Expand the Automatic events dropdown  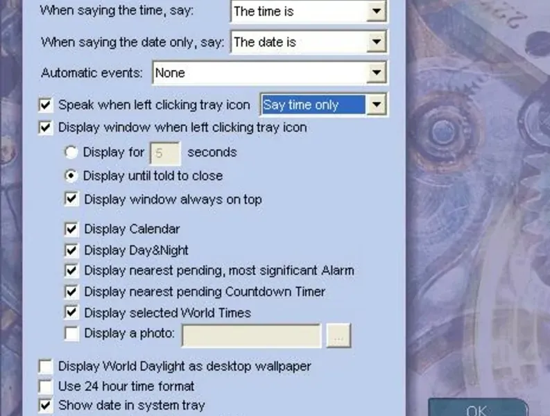click(x=377, y=73)
